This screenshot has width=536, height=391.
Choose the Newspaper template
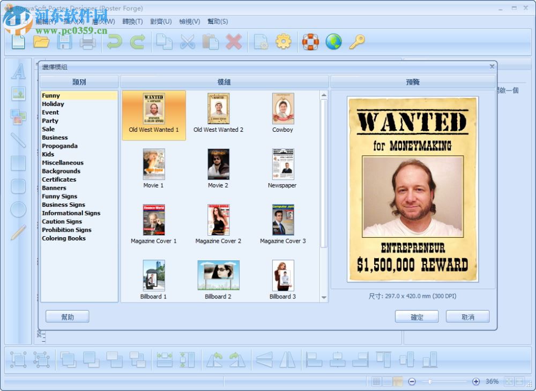[282, 169]
